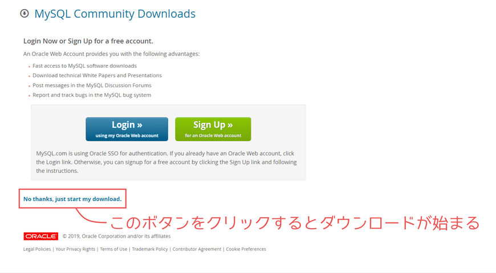
Task: Click the green Sign Up button
Action: (213, 129)
